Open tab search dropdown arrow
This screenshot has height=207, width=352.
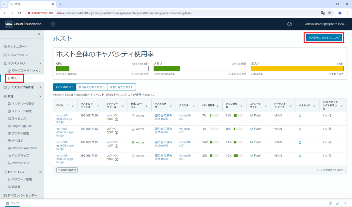click(x=4, y=4)
